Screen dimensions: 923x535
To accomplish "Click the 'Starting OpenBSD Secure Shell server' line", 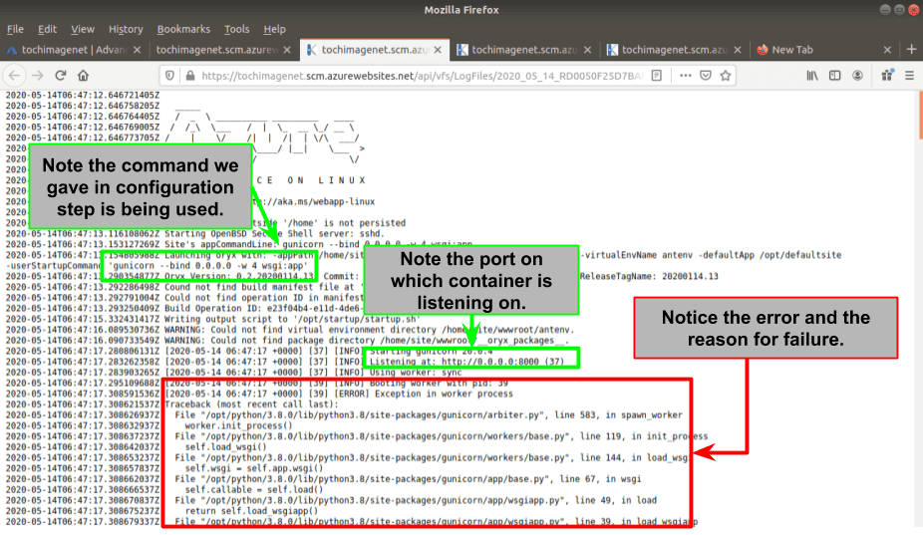I will coord(274,234).
